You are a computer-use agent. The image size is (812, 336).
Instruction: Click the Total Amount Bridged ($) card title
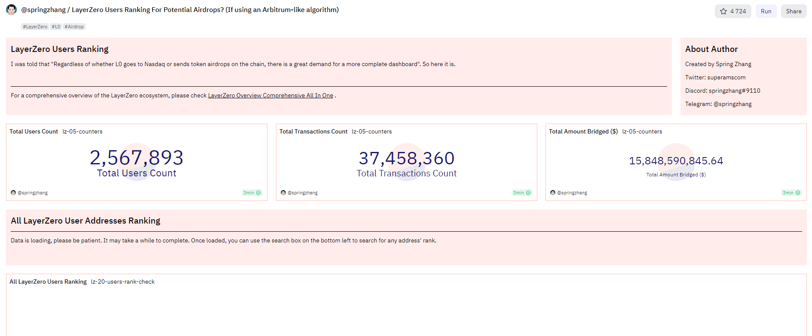click(583, 131)
